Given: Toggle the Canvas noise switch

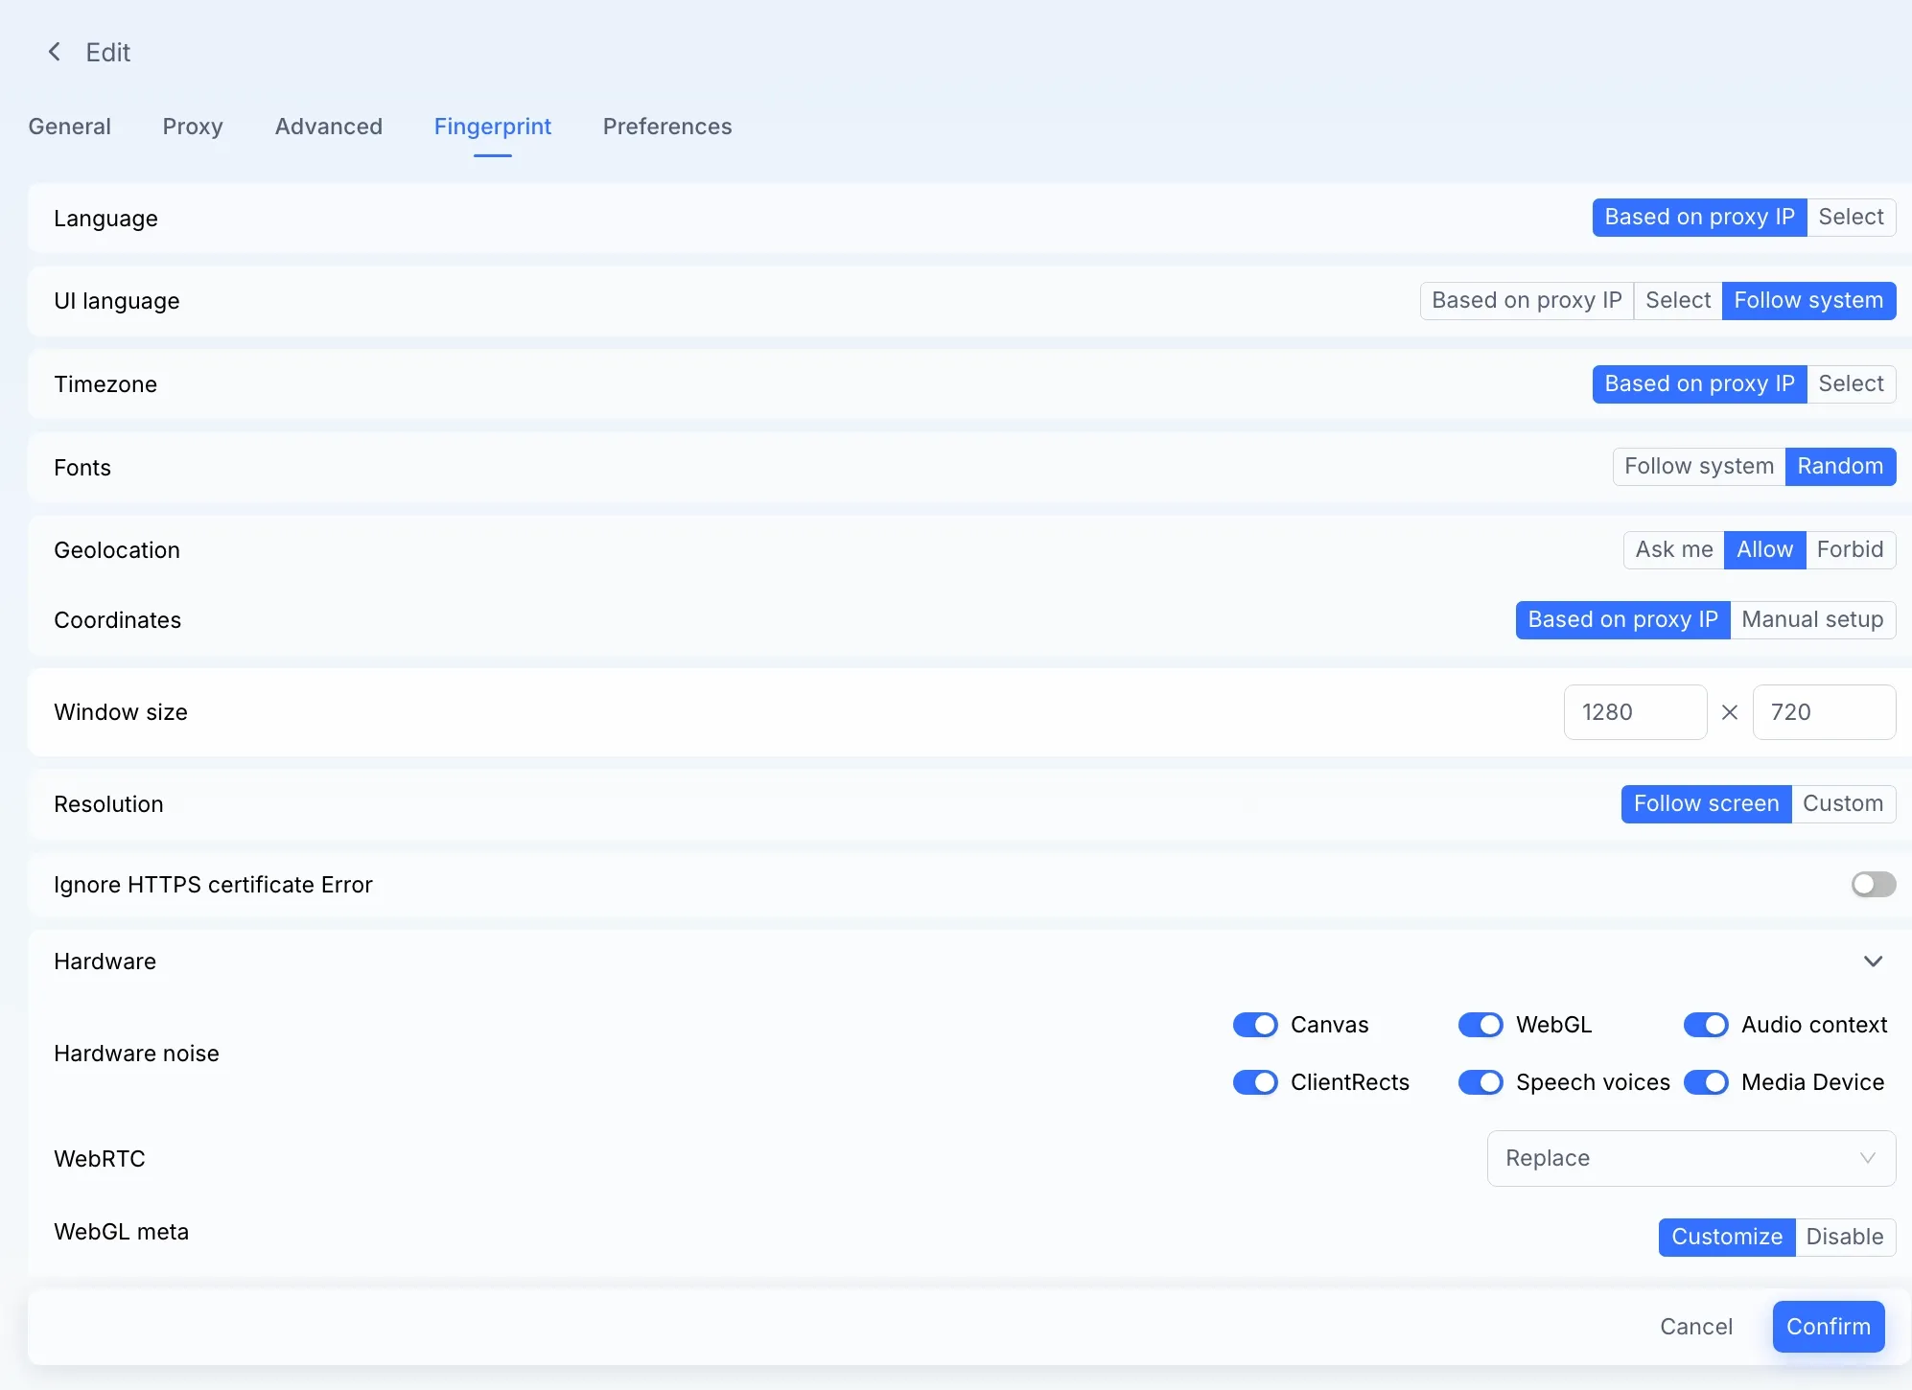Looking at the screenshot, I should [x=1255, y=1025].
